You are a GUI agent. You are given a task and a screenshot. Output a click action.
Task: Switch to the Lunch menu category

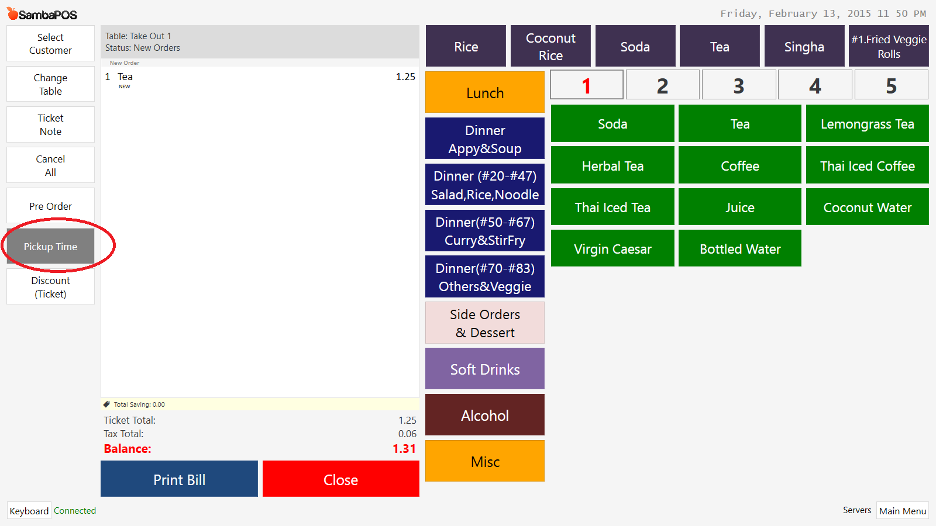coord(484,92)
